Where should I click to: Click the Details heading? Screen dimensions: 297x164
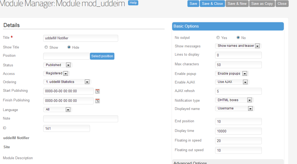12,25
